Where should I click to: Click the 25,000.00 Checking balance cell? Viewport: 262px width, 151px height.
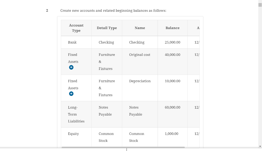172,42
